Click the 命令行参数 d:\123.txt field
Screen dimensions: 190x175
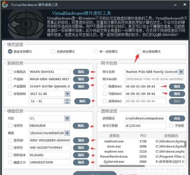click(x=145, y=126)
